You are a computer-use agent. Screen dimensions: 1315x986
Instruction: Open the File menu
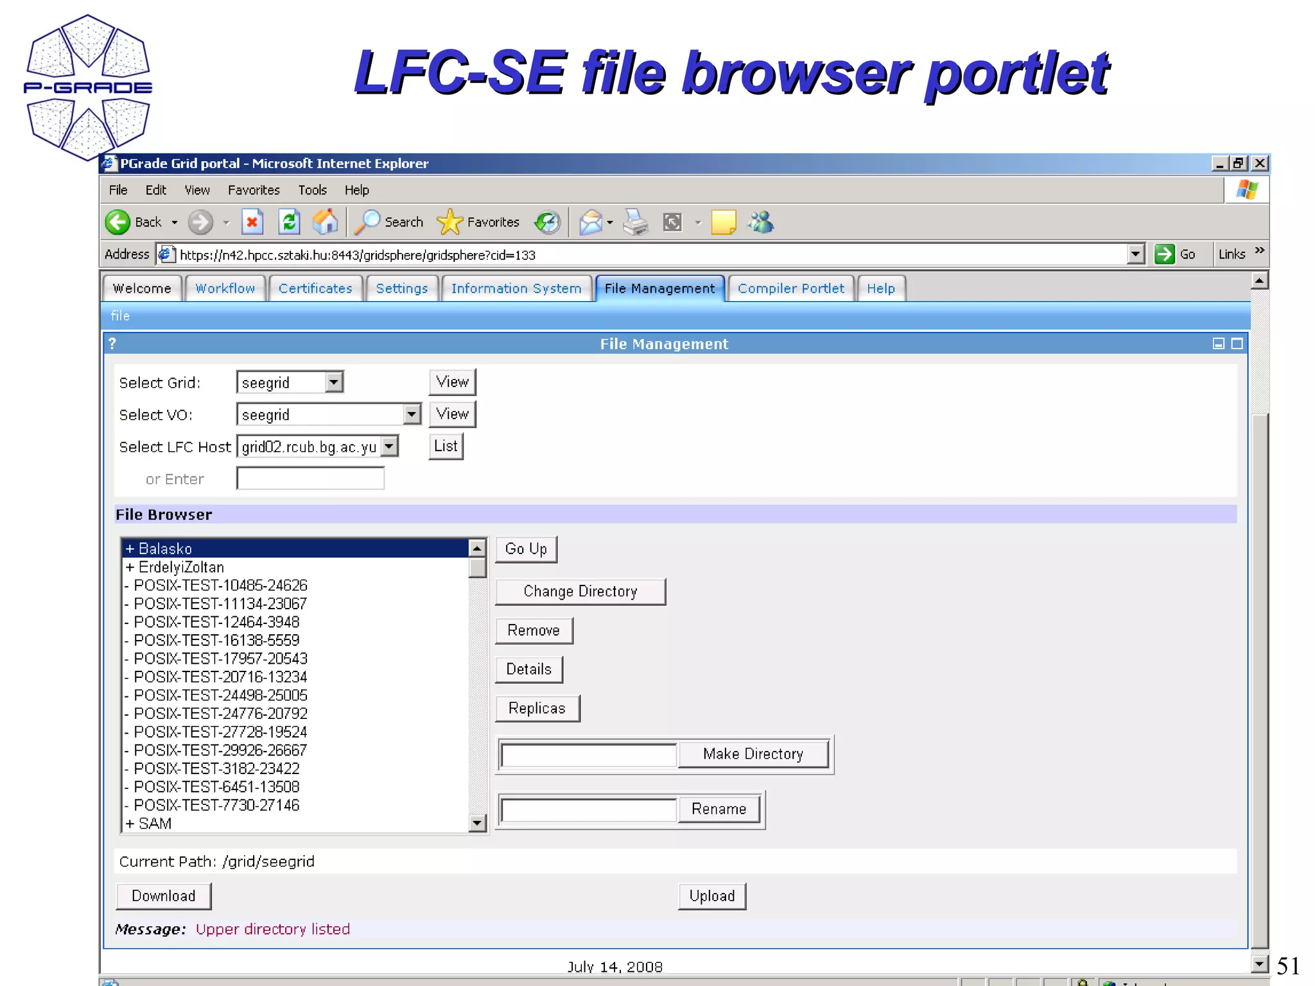(118, 190)
